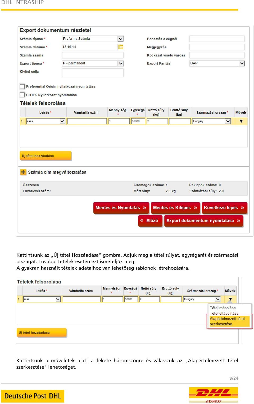This screenshot has height=404, width=254.
Task: Go back with the Előző button
Action: click(x=150, y=221)
